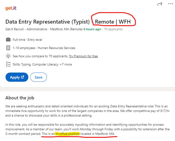This screenshot has height=141, width=175.
Task: Click 'Data Entry Representative (Typist)' in the title
Action: (47, 22)
